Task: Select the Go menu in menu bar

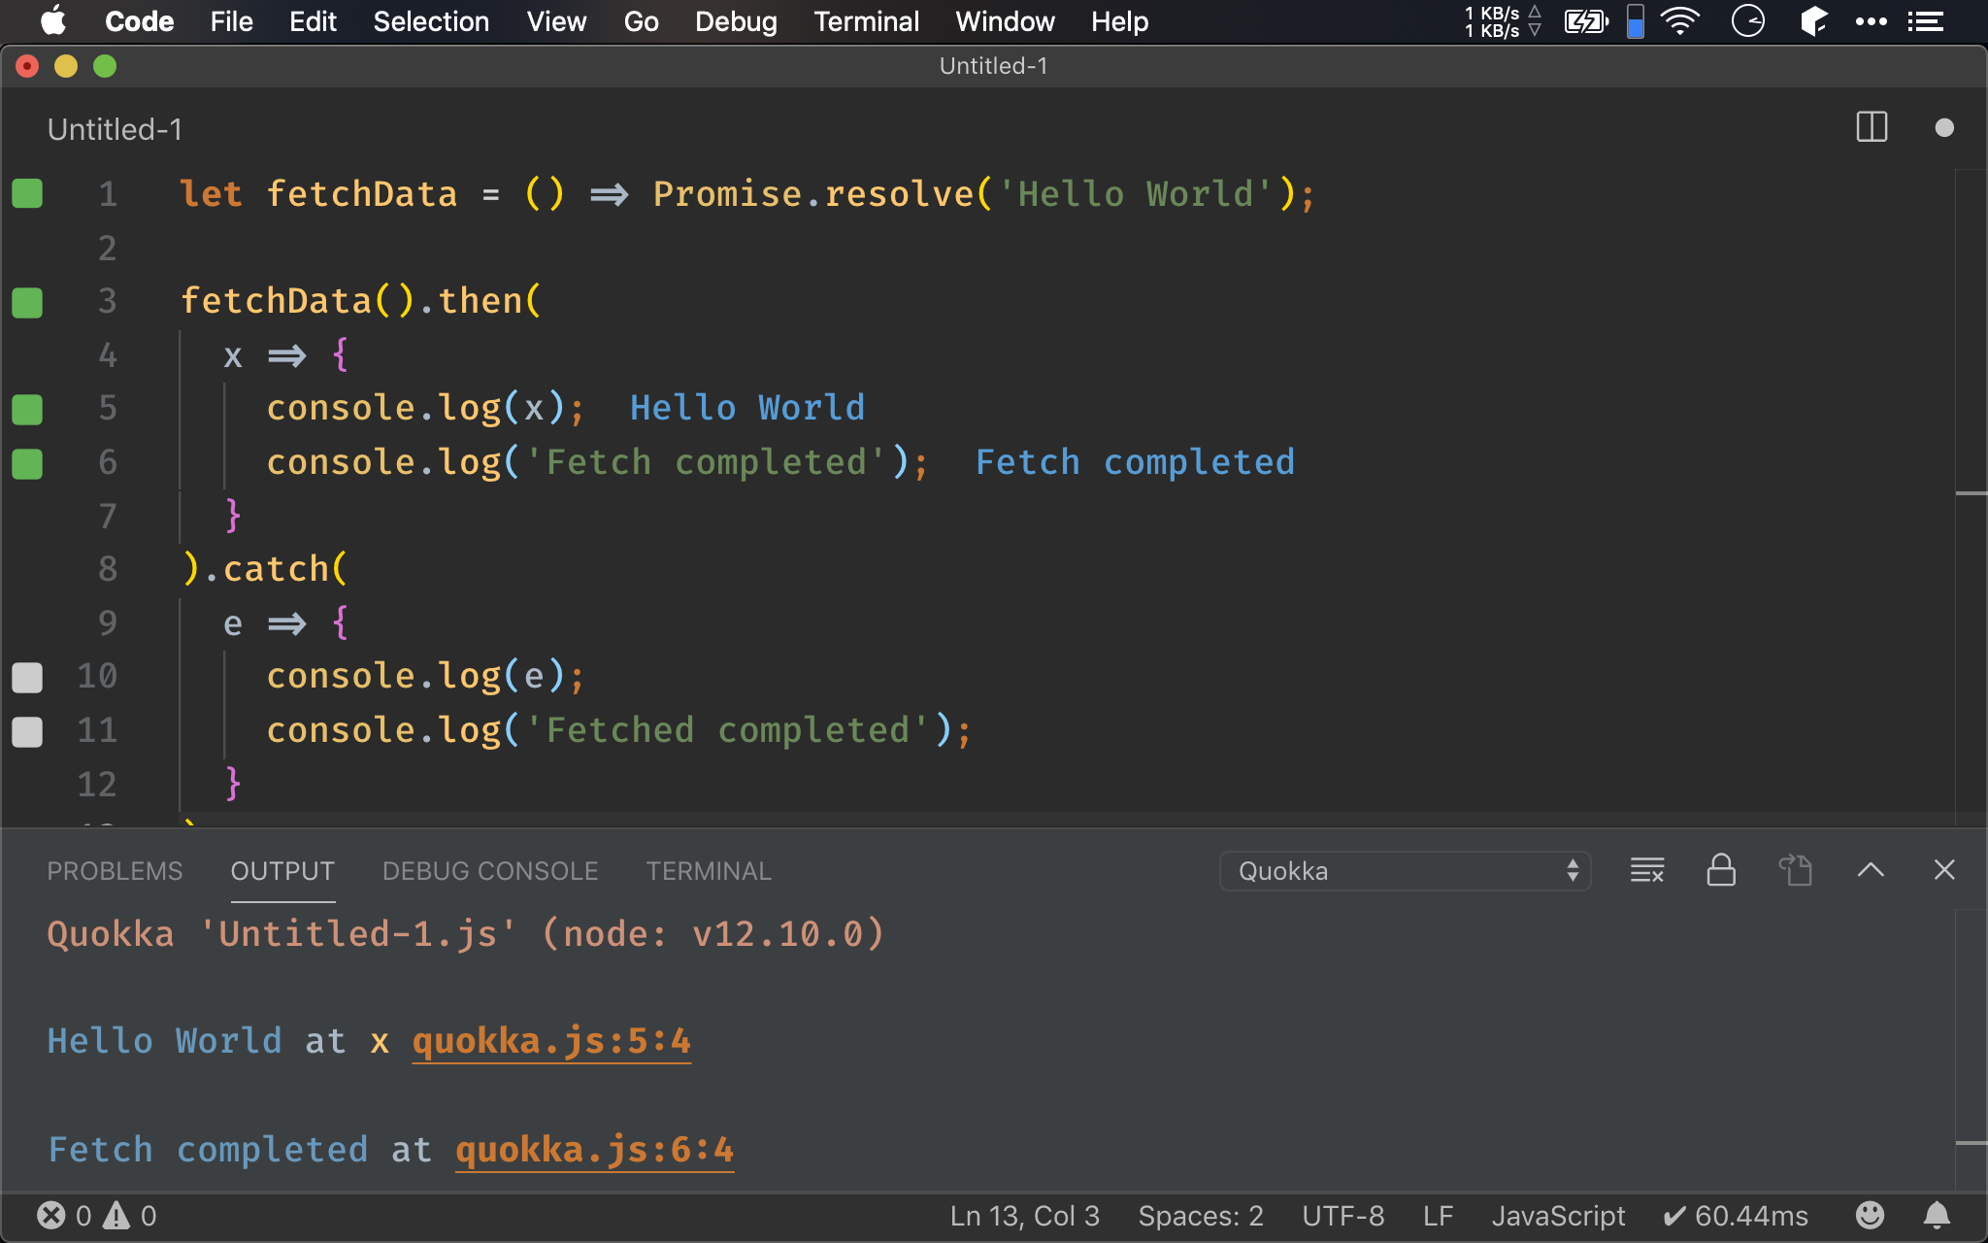Action: click(x=642, y=20)
